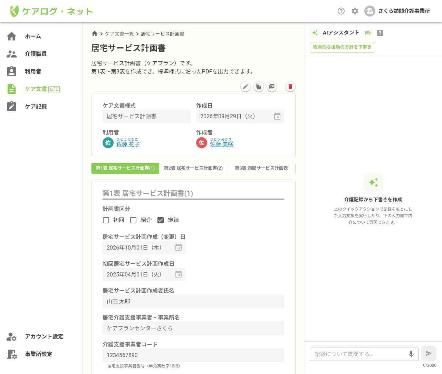This screenshot has width=442, height=374.
Task: Open ケア文書 in sidebar
Action: [41, 89]
